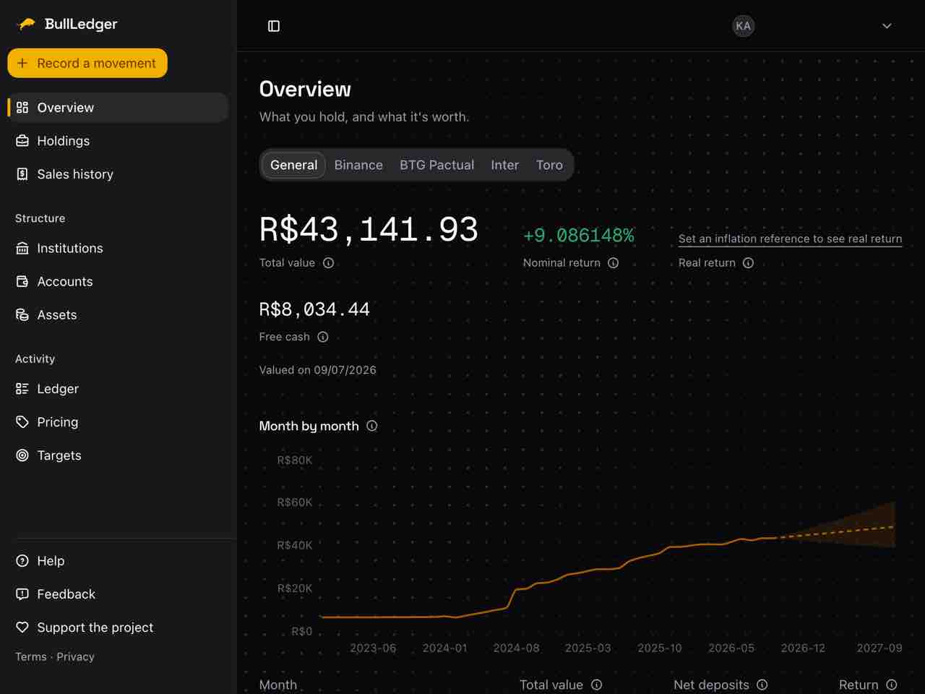Click the Accounts wallet icon
The image size is (925, 694).
(22, 281)
